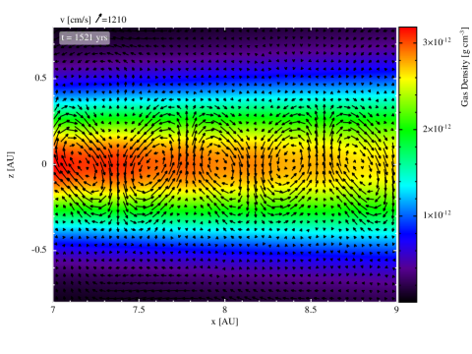Viewport: 472px width, 354px height.
Task: Click the v [cm/s] legend text
Action: [75, 20]
